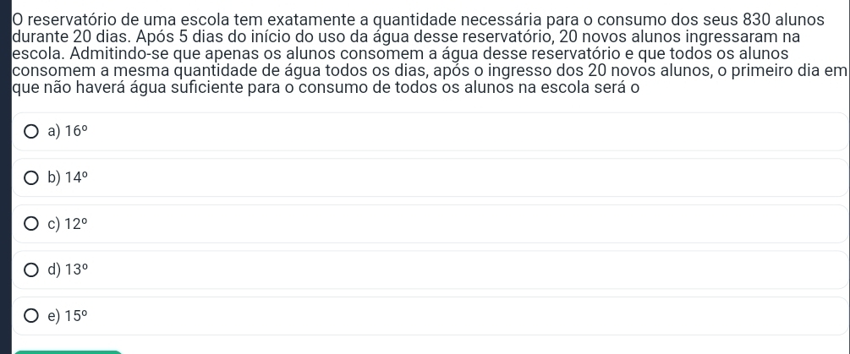Mark the radio button for c) 12º
The height and width of the screenshot is (354, 850).
[x=31, y=224]
